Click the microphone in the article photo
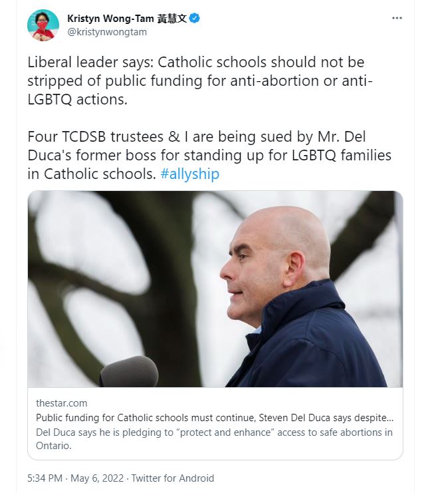Screen dimensions: 432x493 129,371
